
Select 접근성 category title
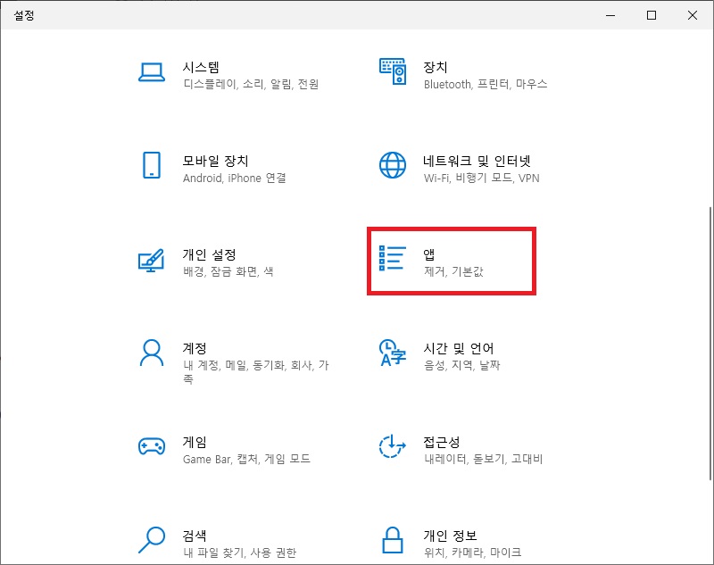(442, 442)
